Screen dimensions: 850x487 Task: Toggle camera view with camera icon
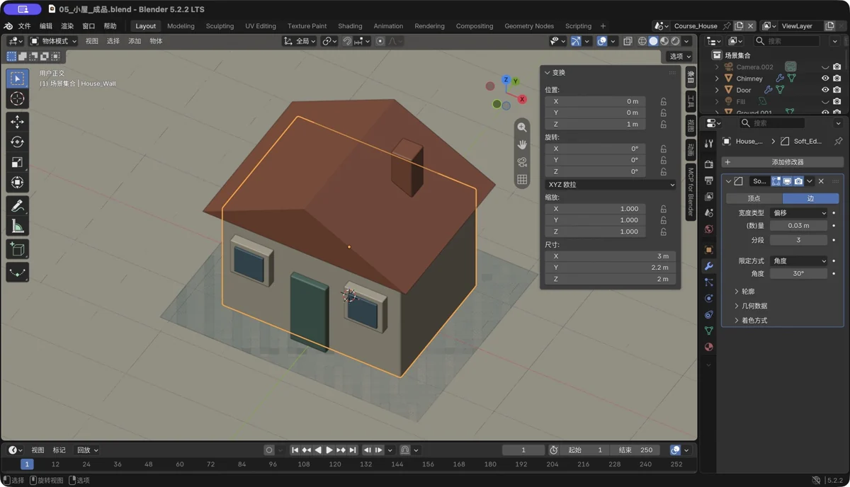(522, 162)
